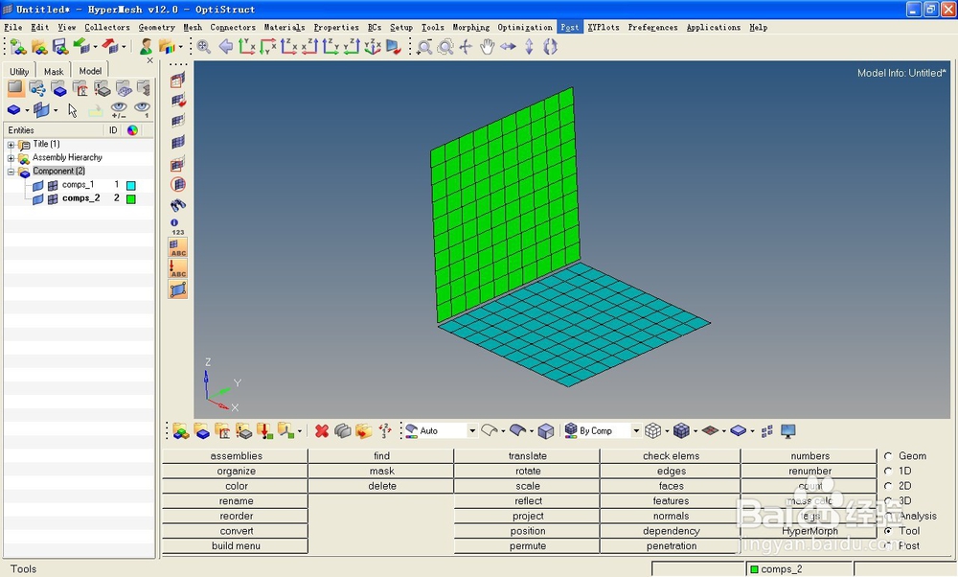Select the Tool radio button
Viewport: 958px width, 577px height.
[888, 531]
